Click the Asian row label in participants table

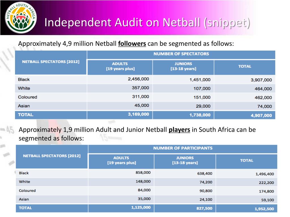coord(24,199)
